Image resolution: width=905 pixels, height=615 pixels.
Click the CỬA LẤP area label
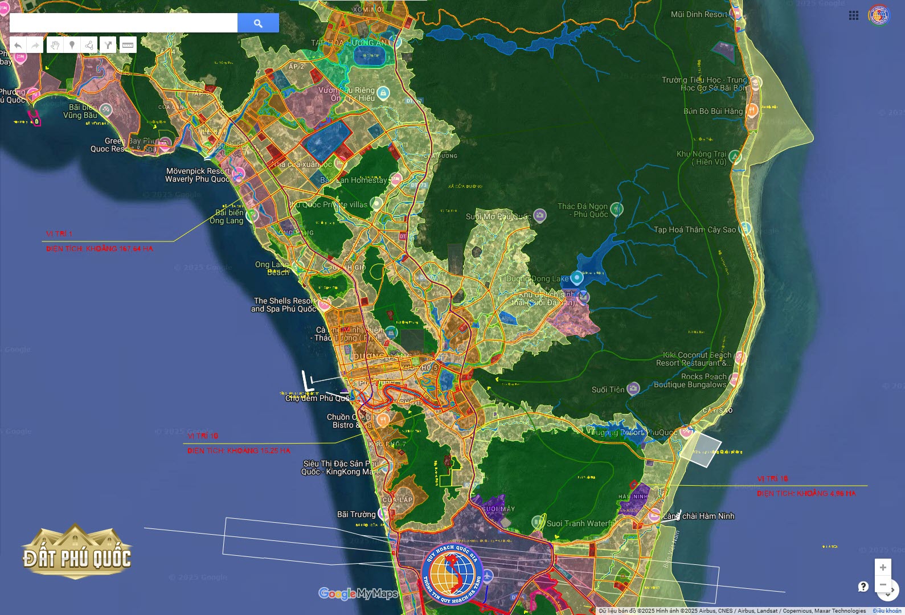398,500
